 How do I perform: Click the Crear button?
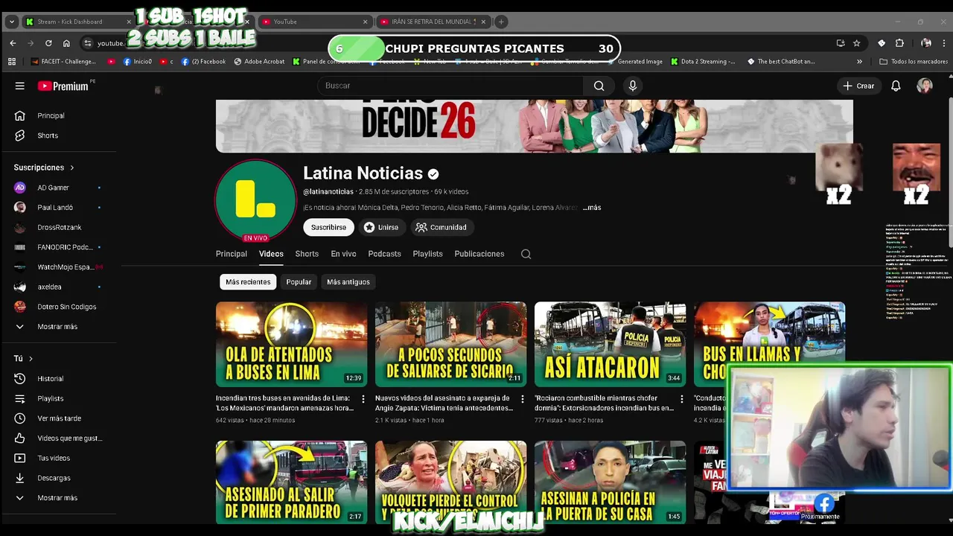click(858, 86)
